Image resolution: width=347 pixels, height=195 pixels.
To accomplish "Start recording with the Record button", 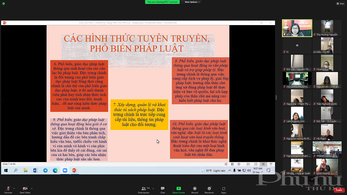I will click(x=195, y=189).
